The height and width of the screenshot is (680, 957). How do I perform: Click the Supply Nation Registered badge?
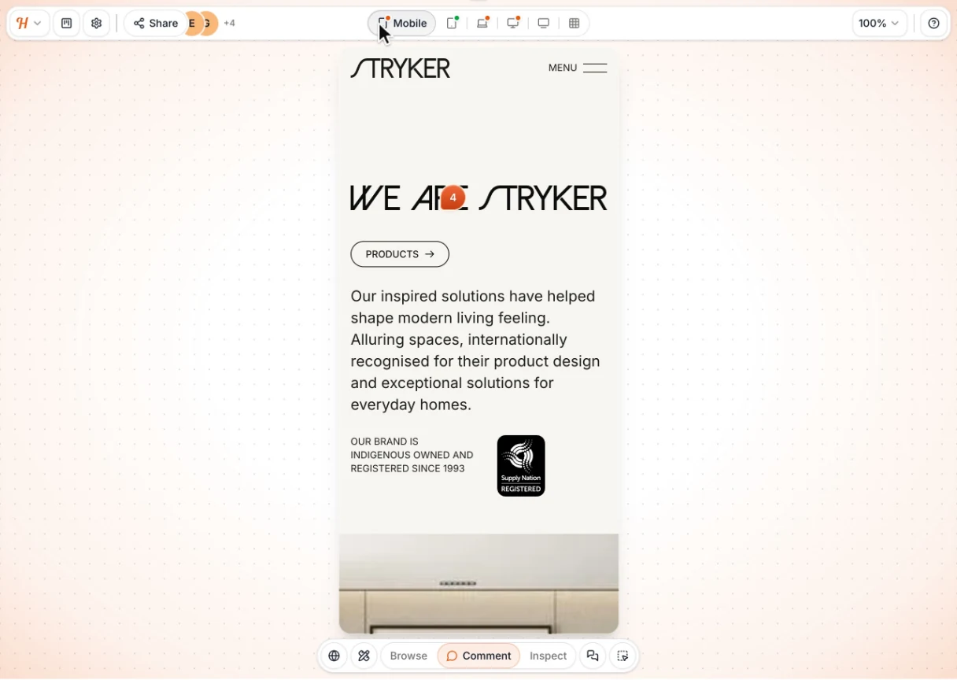pyautogui.click(x=521, y=466)
